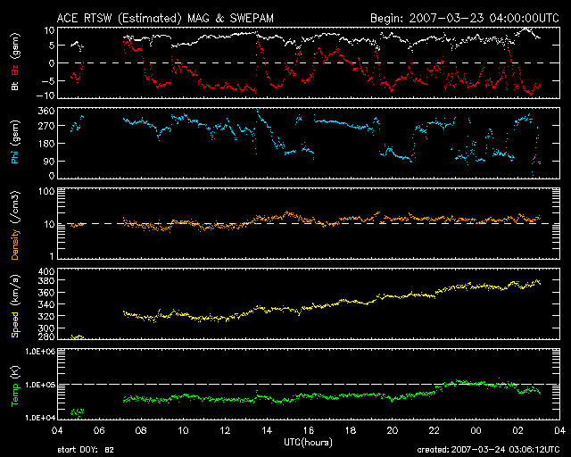Click the 16 hour label on the time axis
This screenshot has width=571, height=457.
tap(309, 430)
